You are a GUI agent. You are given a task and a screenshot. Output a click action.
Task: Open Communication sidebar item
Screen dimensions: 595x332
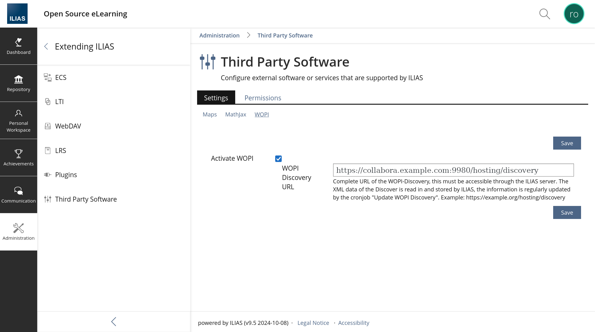pos(19,195)
